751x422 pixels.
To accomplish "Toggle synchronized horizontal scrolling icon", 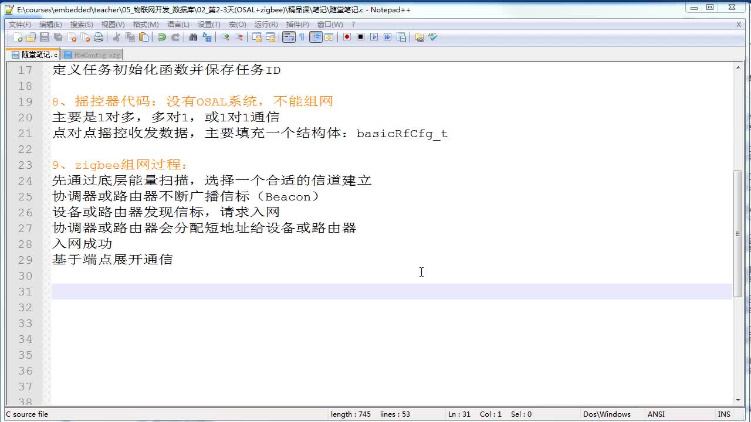I will (x=270, y=37).
